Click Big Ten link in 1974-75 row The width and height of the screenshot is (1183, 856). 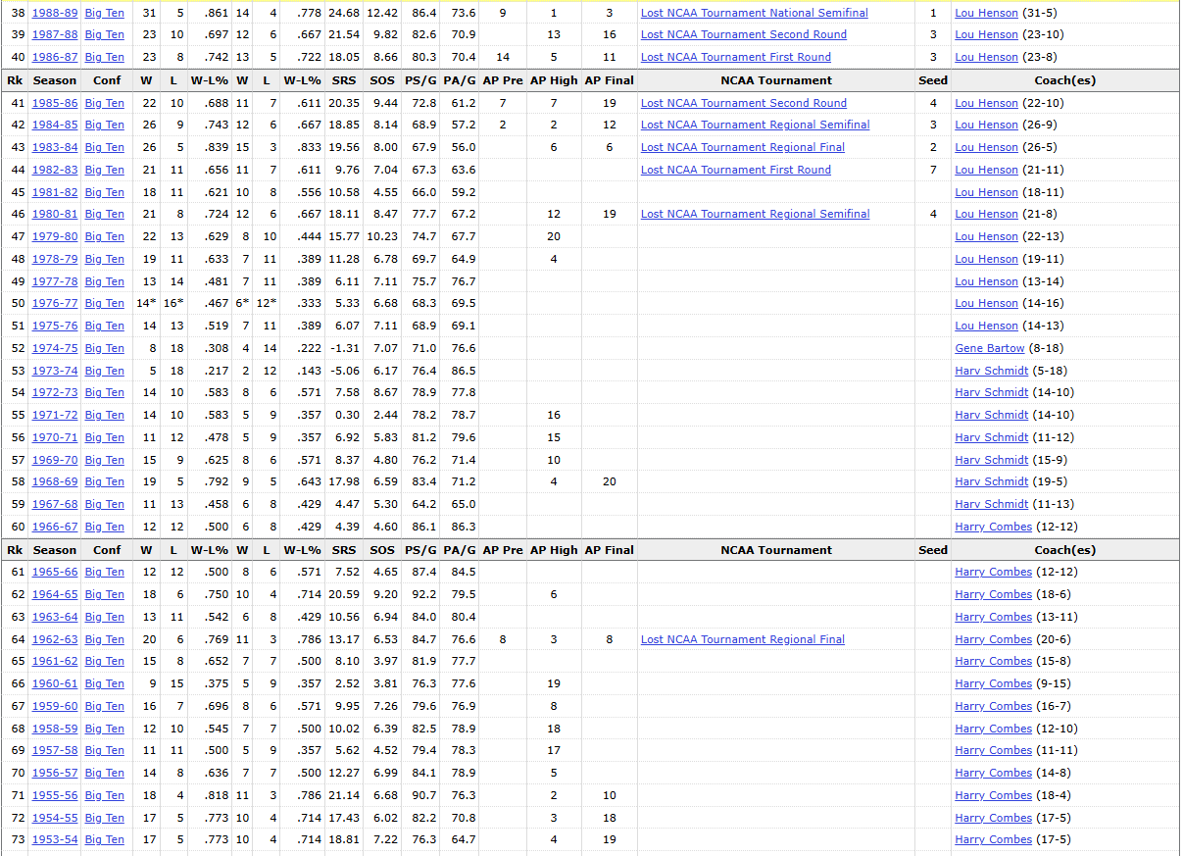(x=104, y=348)
